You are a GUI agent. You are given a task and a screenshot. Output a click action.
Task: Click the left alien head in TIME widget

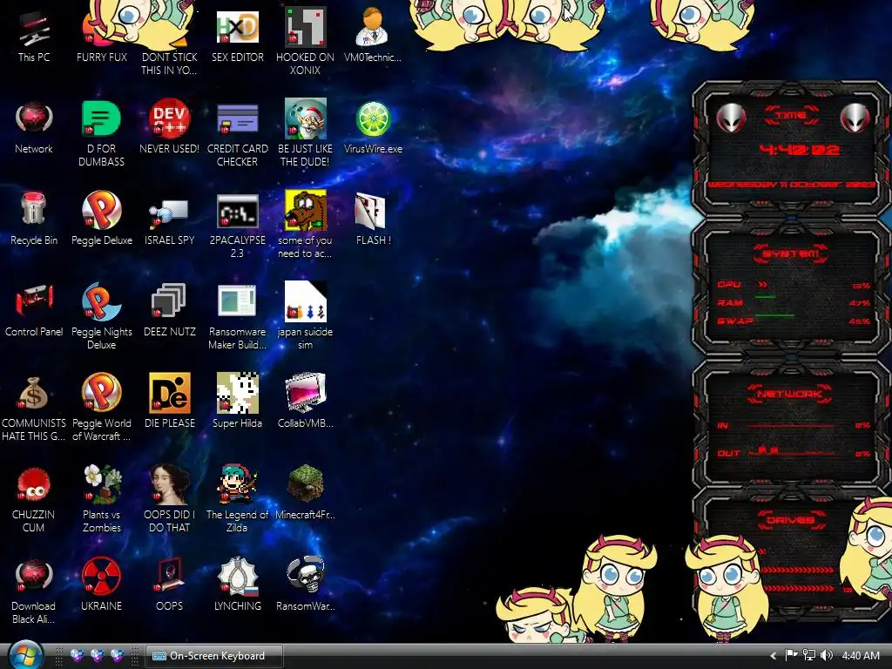(x=731, y=118)
